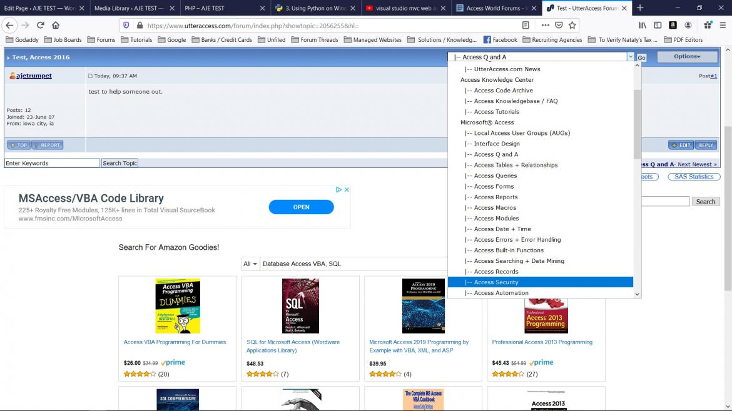Click the OPEN button in the ad
This screenshot has height=411, width=732.
coord(301,207)
